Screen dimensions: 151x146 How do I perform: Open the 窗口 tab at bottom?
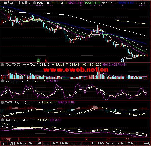[x=12, y=143]
